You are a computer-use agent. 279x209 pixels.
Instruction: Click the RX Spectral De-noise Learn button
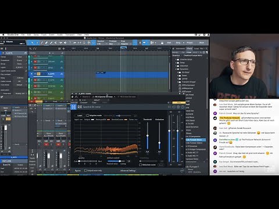tap(80, 116)
